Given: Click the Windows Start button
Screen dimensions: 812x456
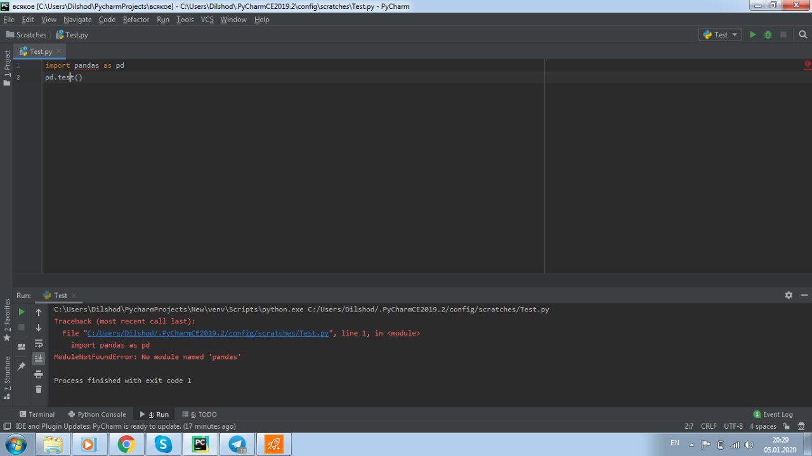Looking at the screenshot, I should (15, 444).
